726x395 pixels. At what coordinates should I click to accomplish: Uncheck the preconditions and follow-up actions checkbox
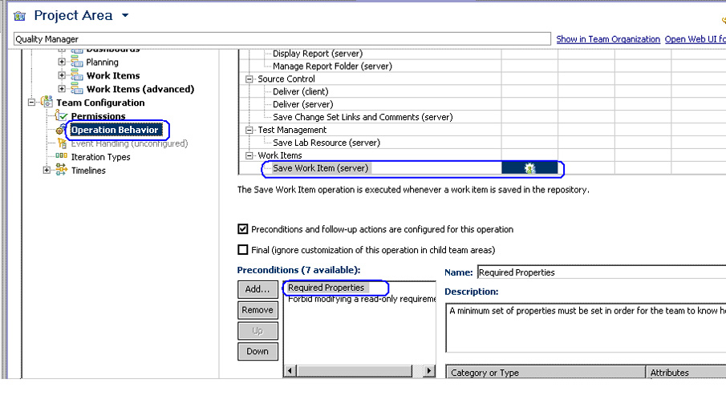(x=243, y=229)
